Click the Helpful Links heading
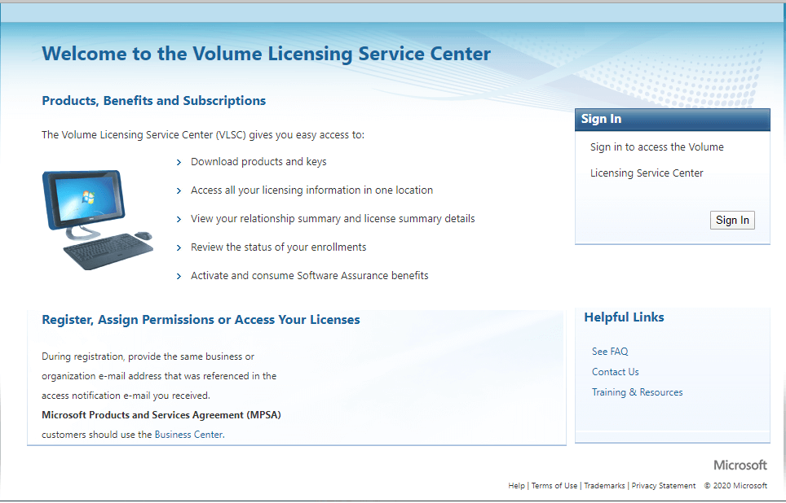The width and height of the screenshot is (786, 503). tap(624, 317)
